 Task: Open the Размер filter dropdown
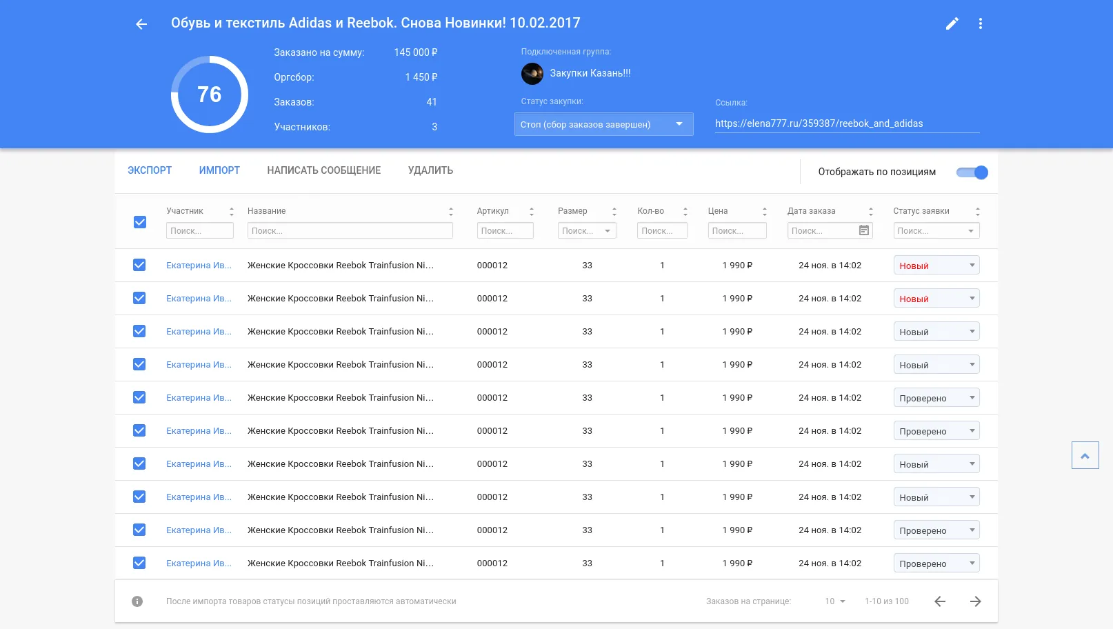click(587, 230)
